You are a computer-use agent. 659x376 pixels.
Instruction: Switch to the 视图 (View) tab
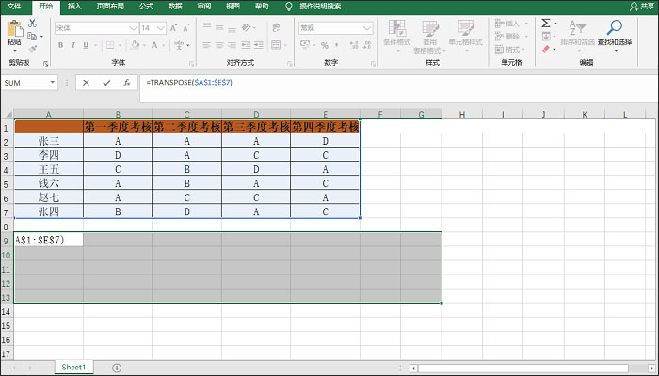[233, 7]
